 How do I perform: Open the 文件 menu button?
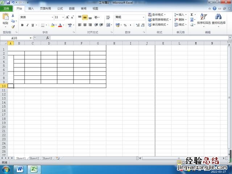6,8
